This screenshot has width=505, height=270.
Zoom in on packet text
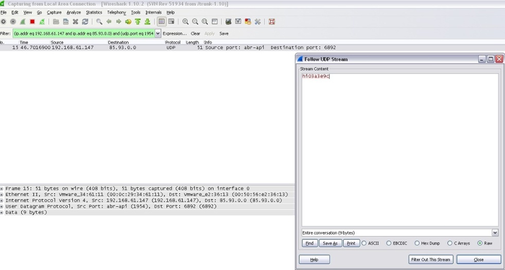point(185,22)
